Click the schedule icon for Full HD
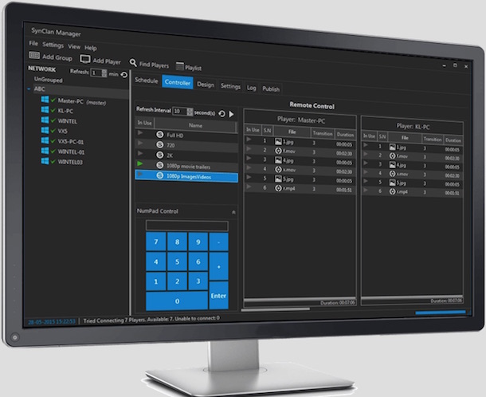This screenshot has width=486, height=397. click(159, 136)
